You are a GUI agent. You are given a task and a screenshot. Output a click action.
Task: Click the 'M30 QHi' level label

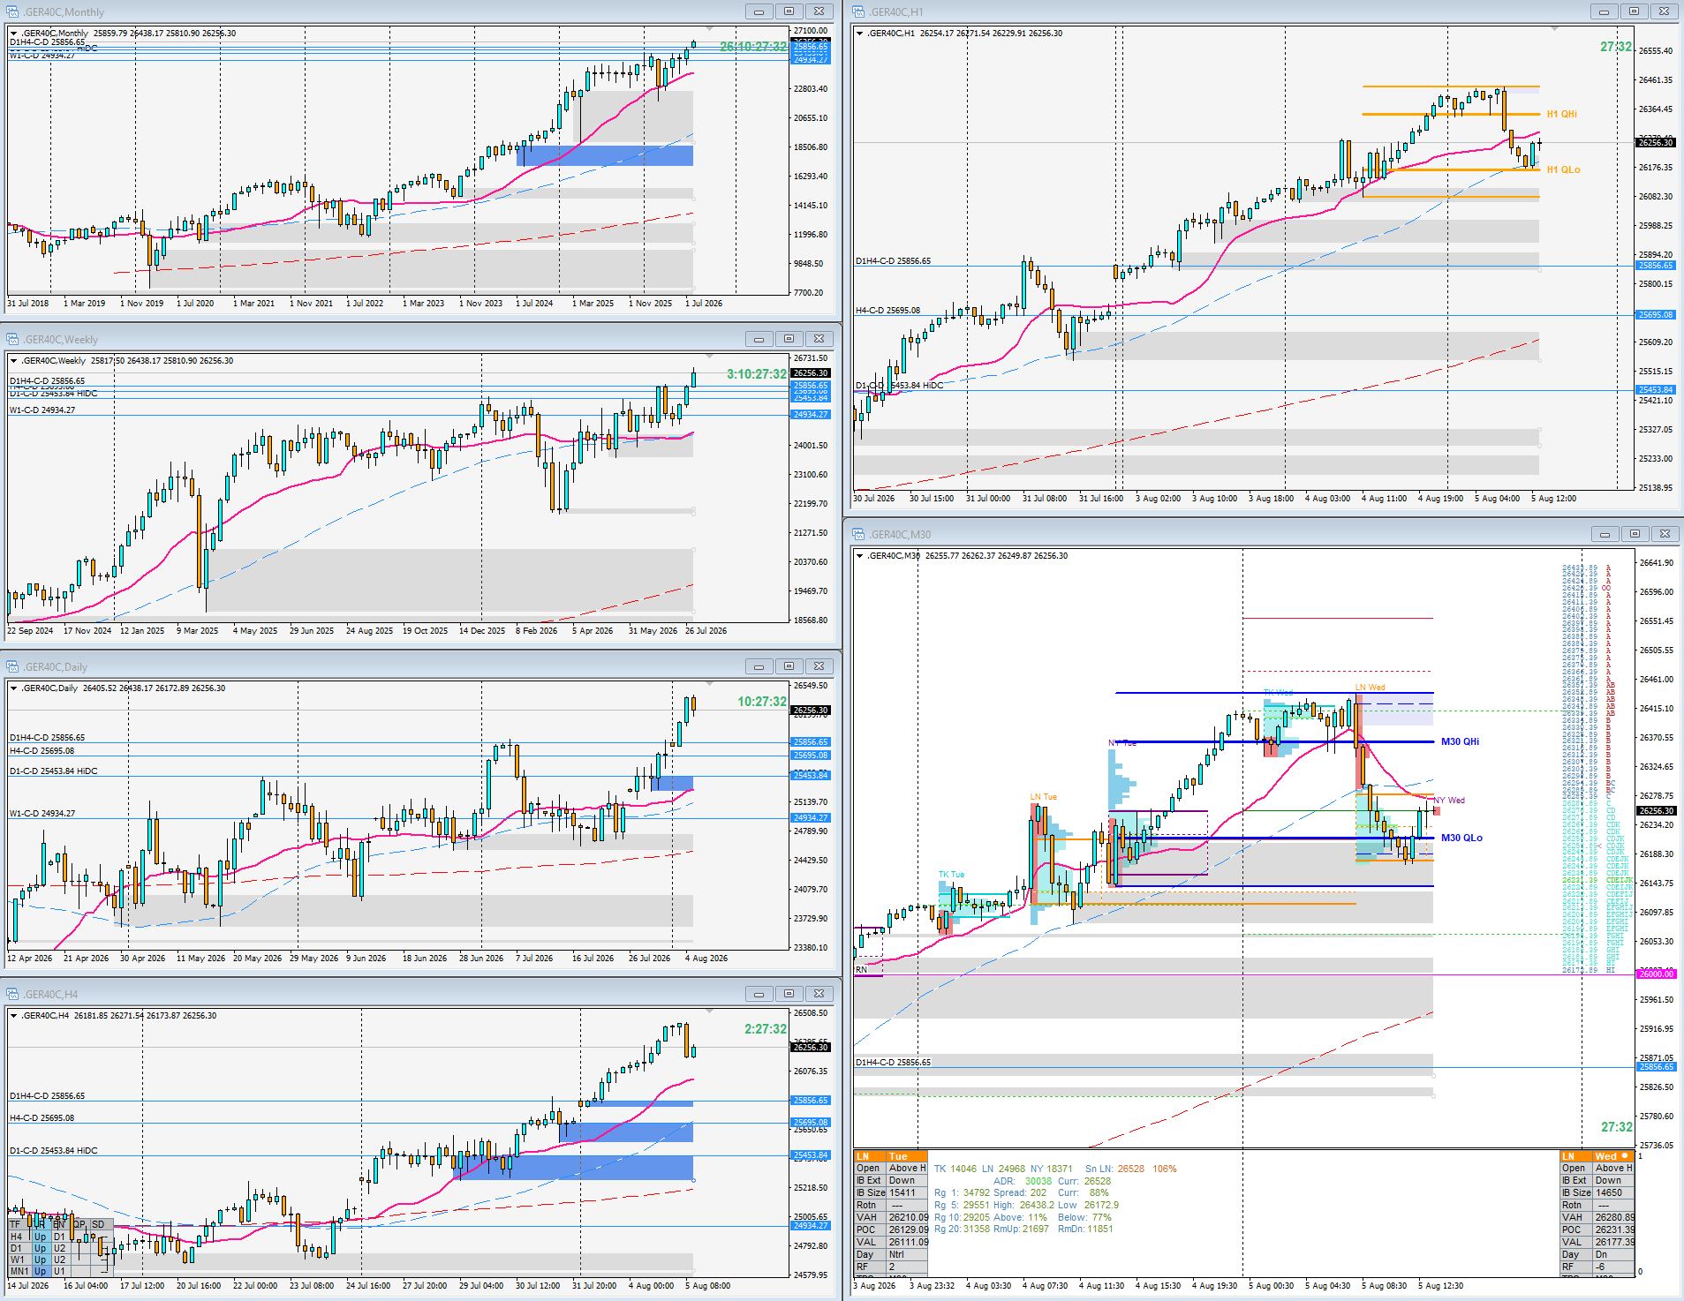[1460, 741]
